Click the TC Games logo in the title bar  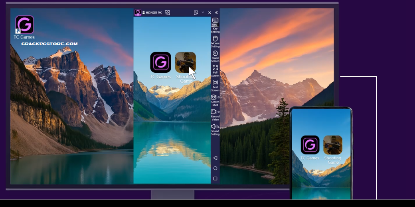click(138, 12)
